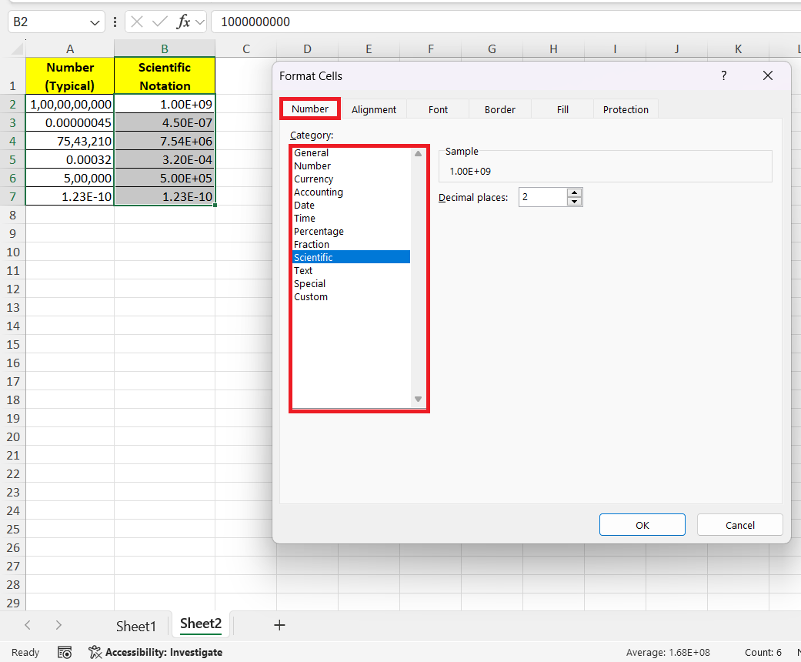
Task: Switch to Sheet2 tab
Action: [201, 624]
